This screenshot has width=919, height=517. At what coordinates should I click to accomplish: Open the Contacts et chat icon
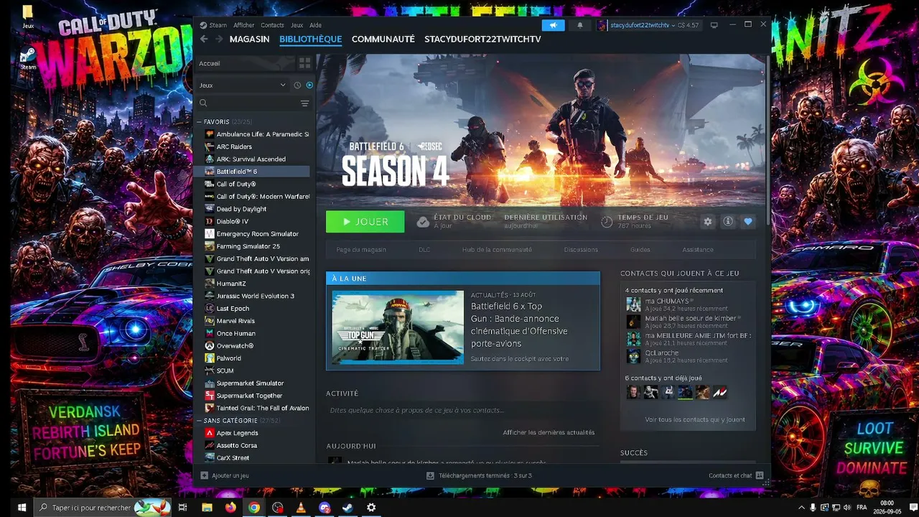(759, 475)
